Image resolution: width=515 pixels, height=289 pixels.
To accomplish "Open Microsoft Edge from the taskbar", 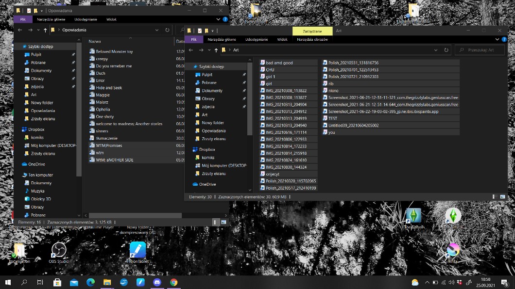I will pyautogui.click(x=90, y=282).
